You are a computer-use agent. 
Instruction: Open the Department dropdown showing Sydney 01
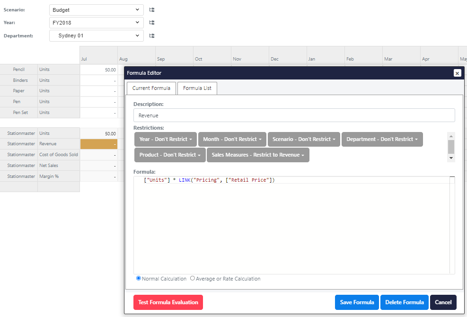[96, 35]
